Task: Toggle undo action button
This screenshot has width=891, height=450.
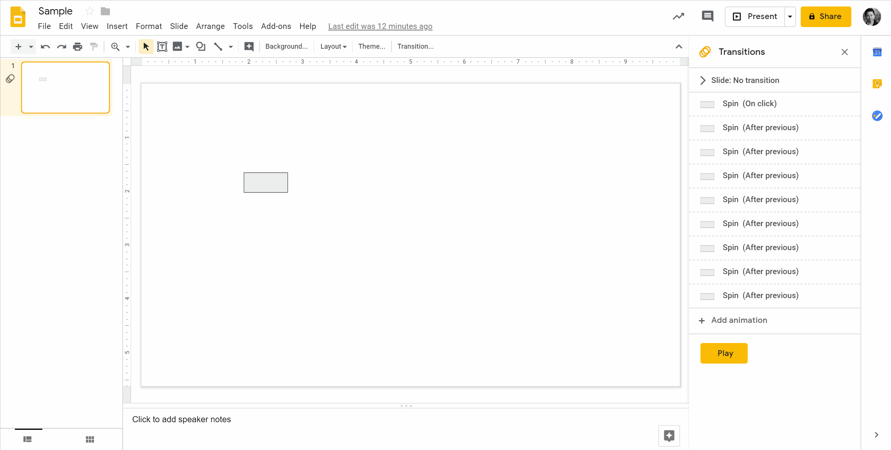Action: pyautogui.click(x=45, y=46)
